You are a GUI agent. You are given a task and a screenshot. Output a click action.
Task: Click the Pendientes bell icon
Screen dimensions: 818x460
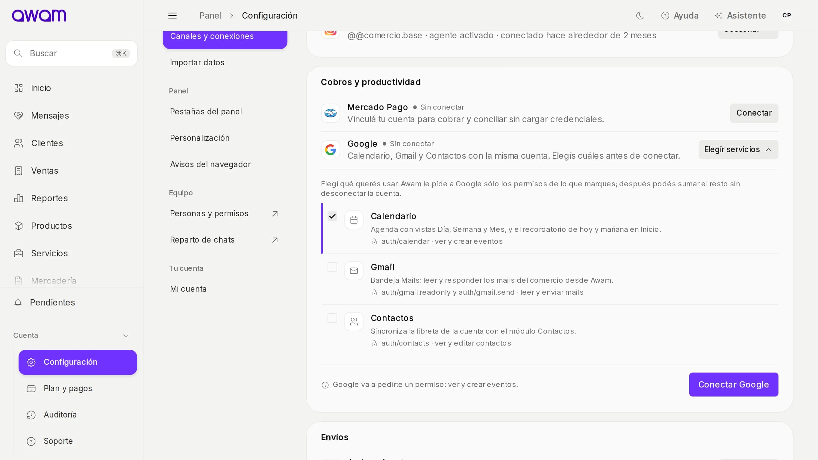(x=18, y=302)
